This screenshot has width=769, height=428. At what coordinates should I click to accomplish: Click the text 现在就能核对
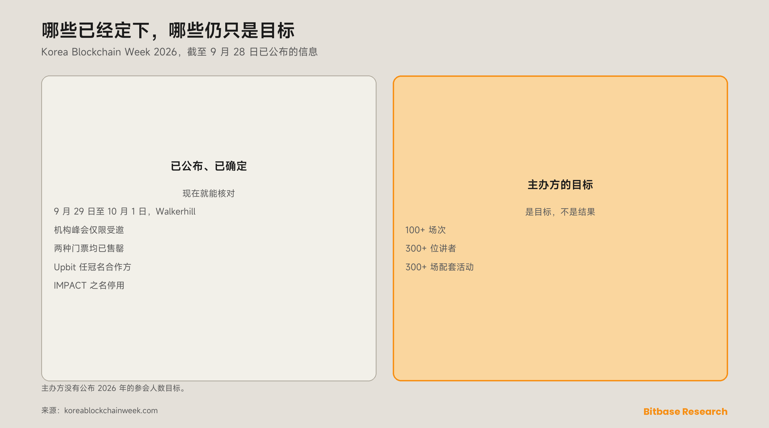(x=209, y=194)
